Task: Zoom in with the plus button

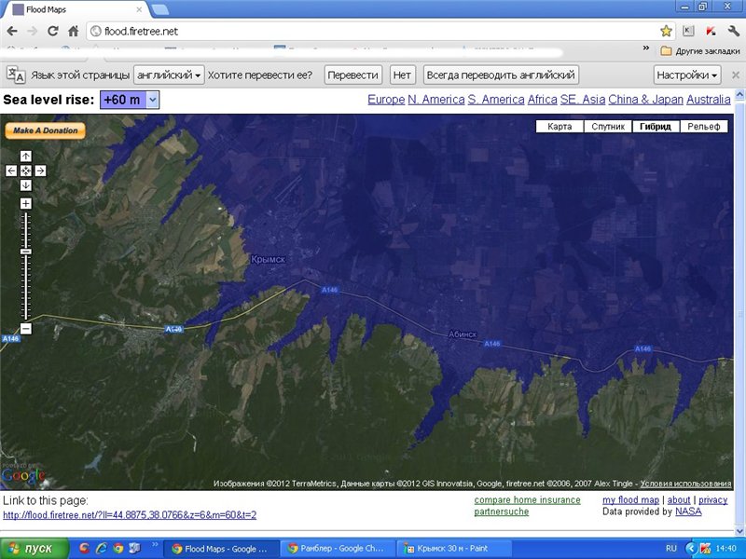Action: click(x=26, y=203)
